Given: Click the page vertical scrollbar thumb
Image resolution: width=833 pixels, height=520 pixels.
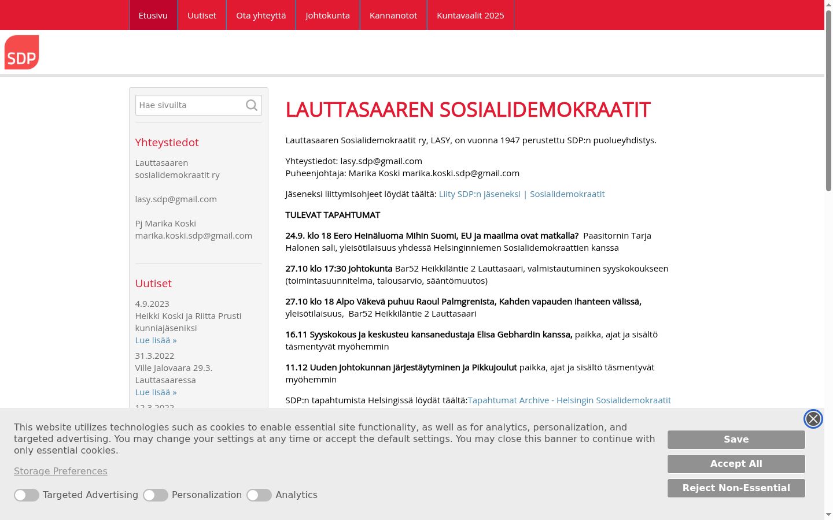Looking at the screenshot, I should (828, 101).
